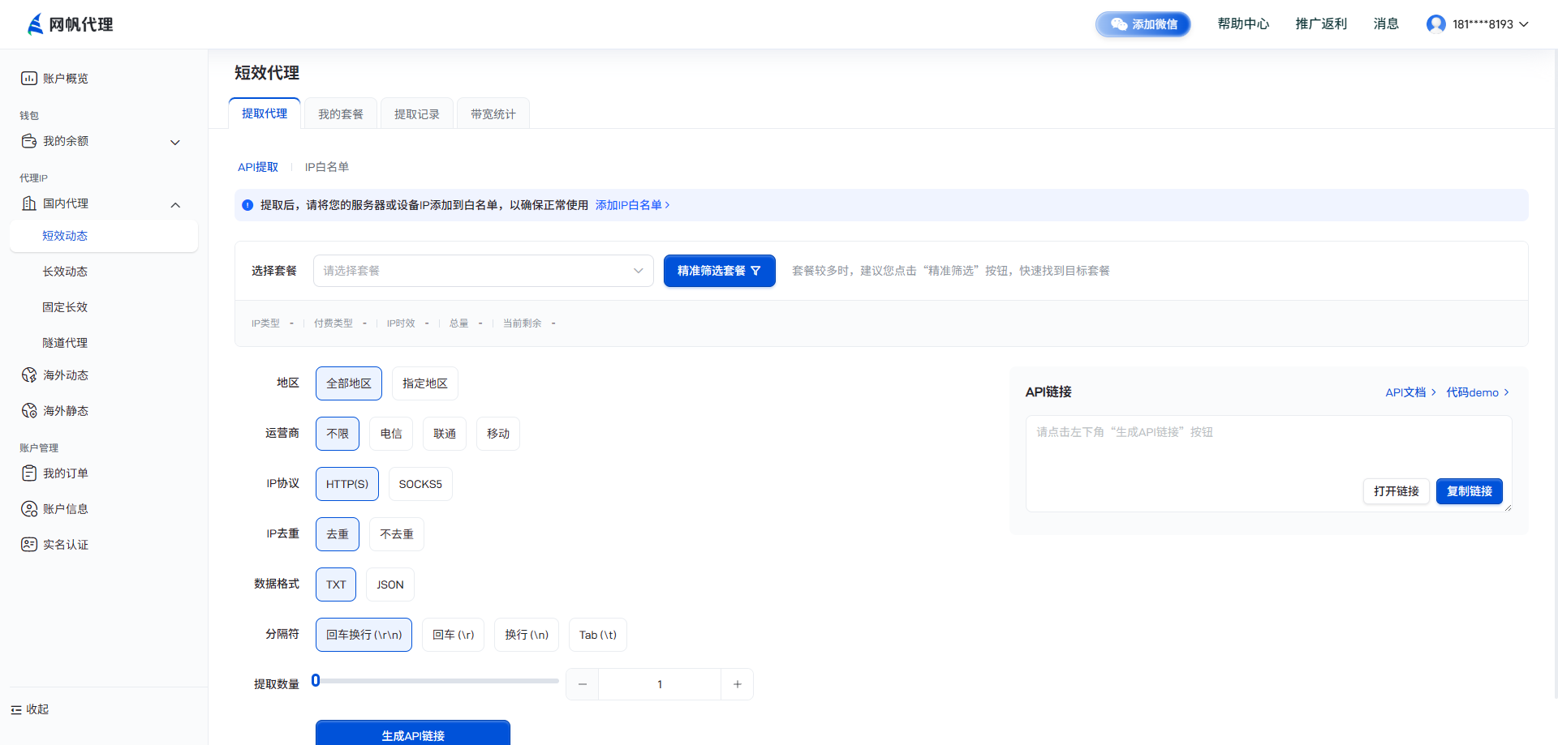Screen dimensions: 1558x745
Task: Select 不去重 option for IP去重
Action: 397,534
